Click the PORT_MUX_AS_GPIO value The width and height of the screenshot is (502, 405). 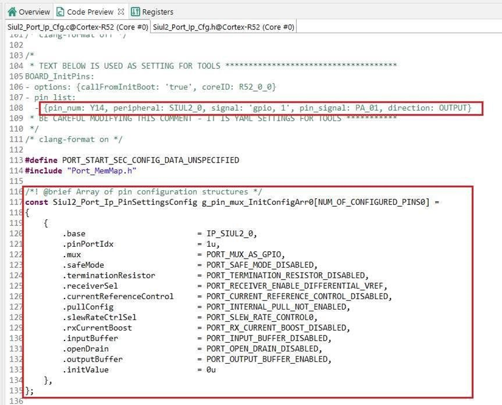245,255
